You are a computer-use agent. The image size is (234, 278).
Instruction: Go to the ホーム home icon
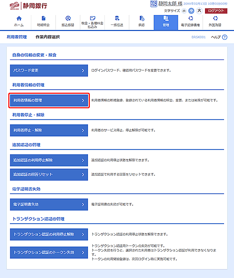pyautogui.click(x=19, y=18)
